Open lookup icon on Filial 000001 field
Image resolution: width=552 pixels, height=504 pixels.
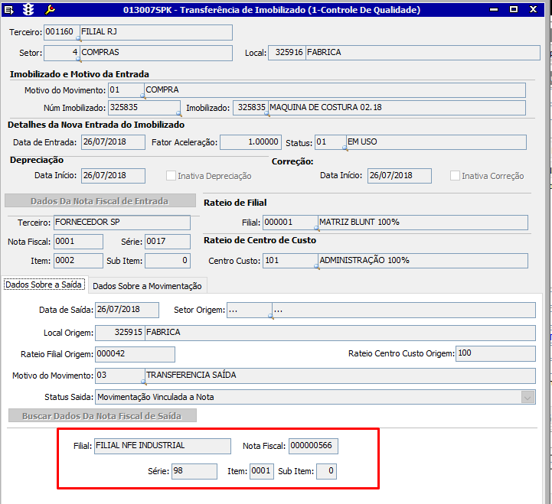(x=316, y=229)
